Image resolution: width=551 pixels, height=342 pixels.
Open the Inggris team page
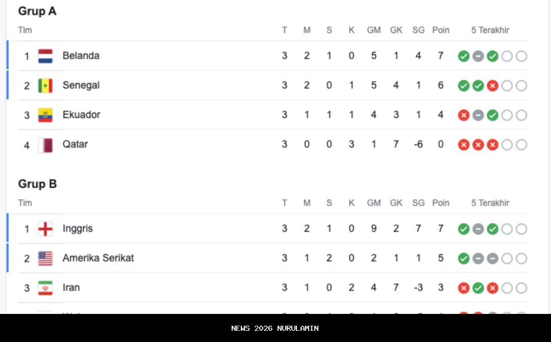pyautogui.click(x=78, y=229)
